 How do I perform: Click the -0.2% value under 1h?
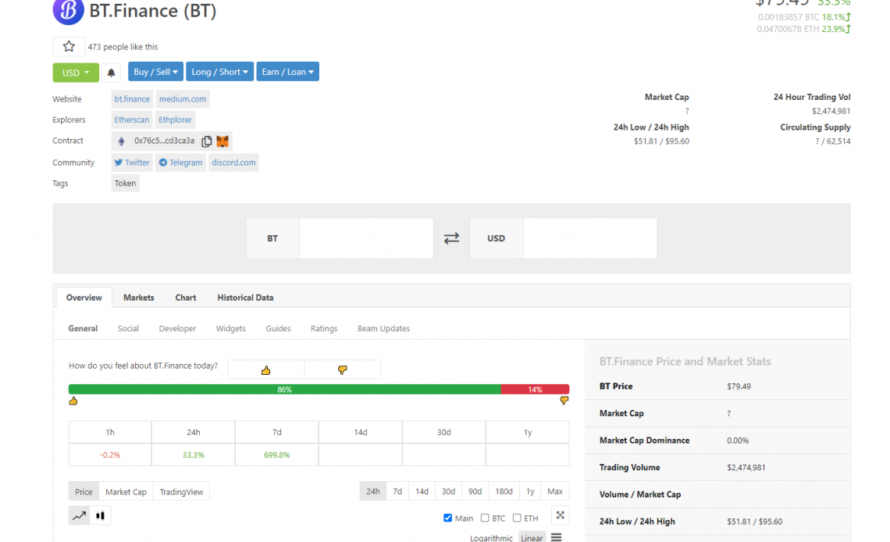(x=110, y=455)
